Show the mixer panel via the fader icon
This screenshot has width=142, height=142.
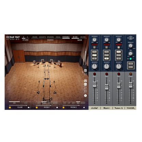85,70
